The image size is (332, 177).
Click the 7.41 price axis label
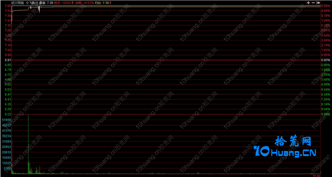(x=8, y=20)
